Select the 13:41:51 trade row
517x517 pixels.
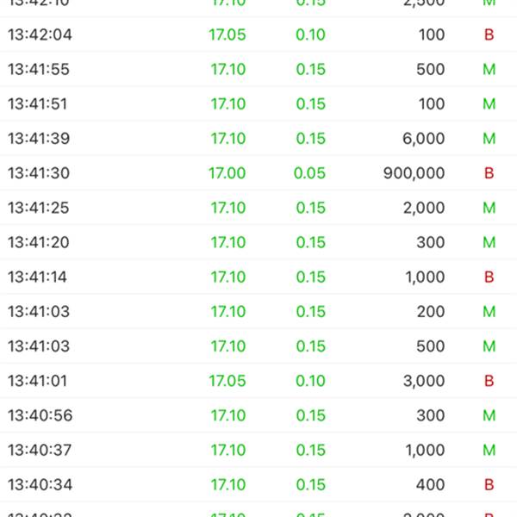(x=258, y=104)
